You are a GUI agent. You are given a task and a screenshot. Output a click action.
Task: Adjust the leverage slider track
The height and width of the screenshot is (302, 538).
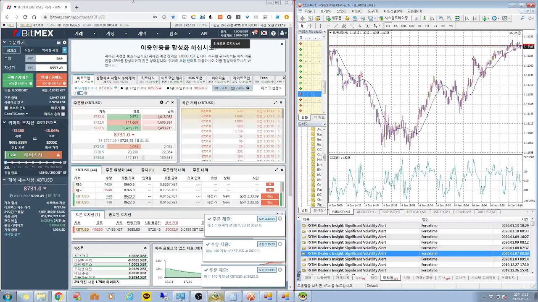[33, 162]
